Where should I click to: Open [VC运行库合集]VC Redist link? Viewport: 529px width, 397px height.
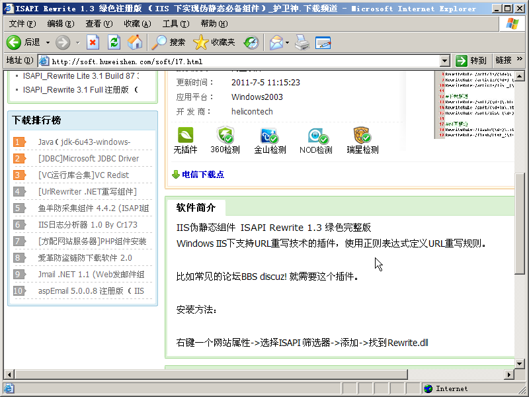(x=83, y=175)
